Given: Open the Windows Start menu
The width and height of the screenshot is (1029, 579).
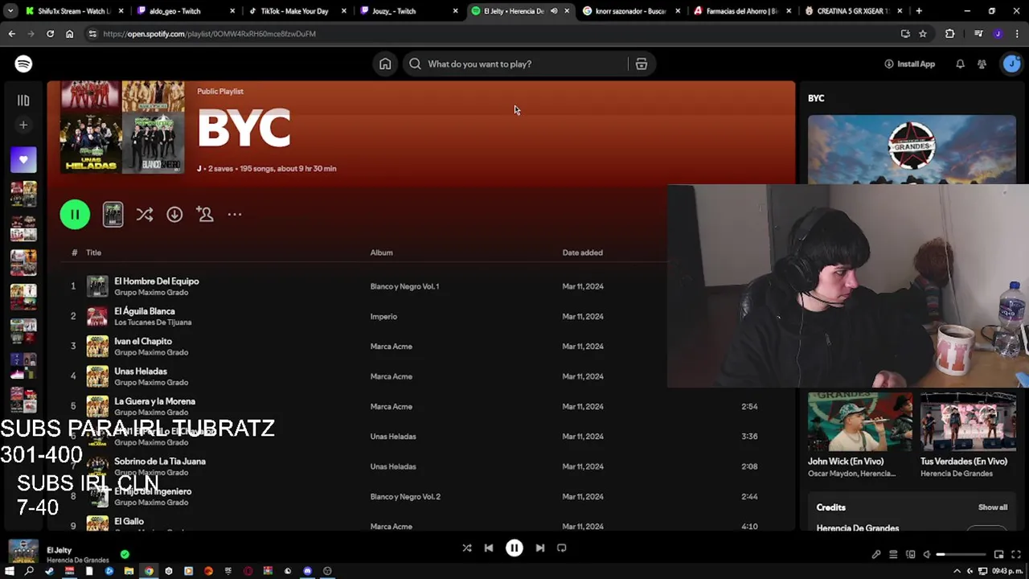Looking at the screenshot, I should point(10,571).
